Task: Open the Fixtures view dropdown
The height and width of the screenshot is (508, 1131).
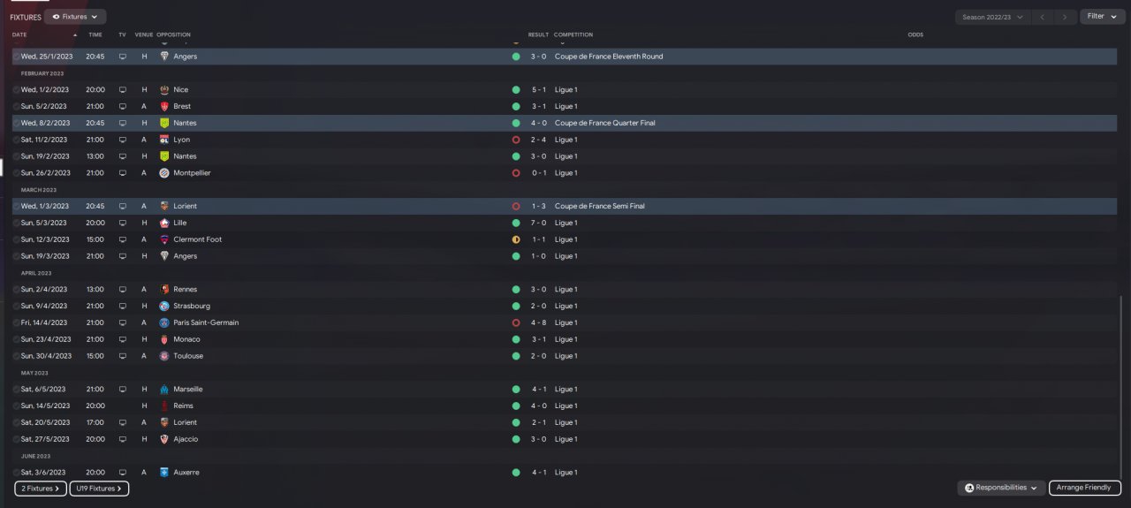Action: 75,17
